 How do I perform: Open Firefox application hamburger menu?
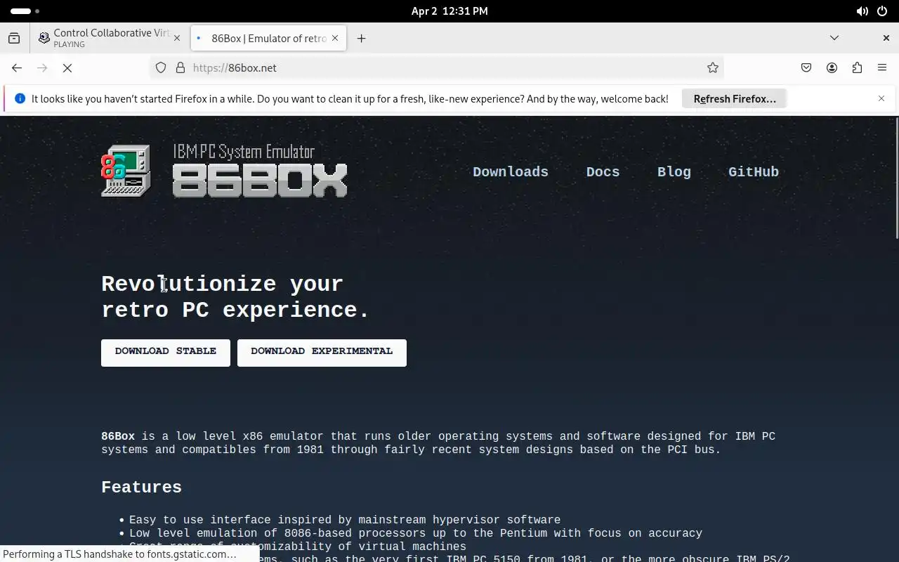[x=882, y=67]
